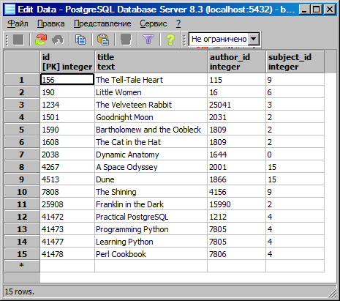Click id value 41477
Screen dimensions: 340x301
coord(67,242)
